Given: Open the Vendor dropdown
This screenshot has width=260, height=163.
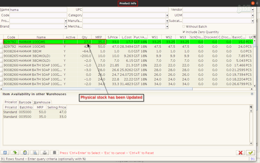Looking at the screenshot, I should pyautogui.click(x=253, y=10).
